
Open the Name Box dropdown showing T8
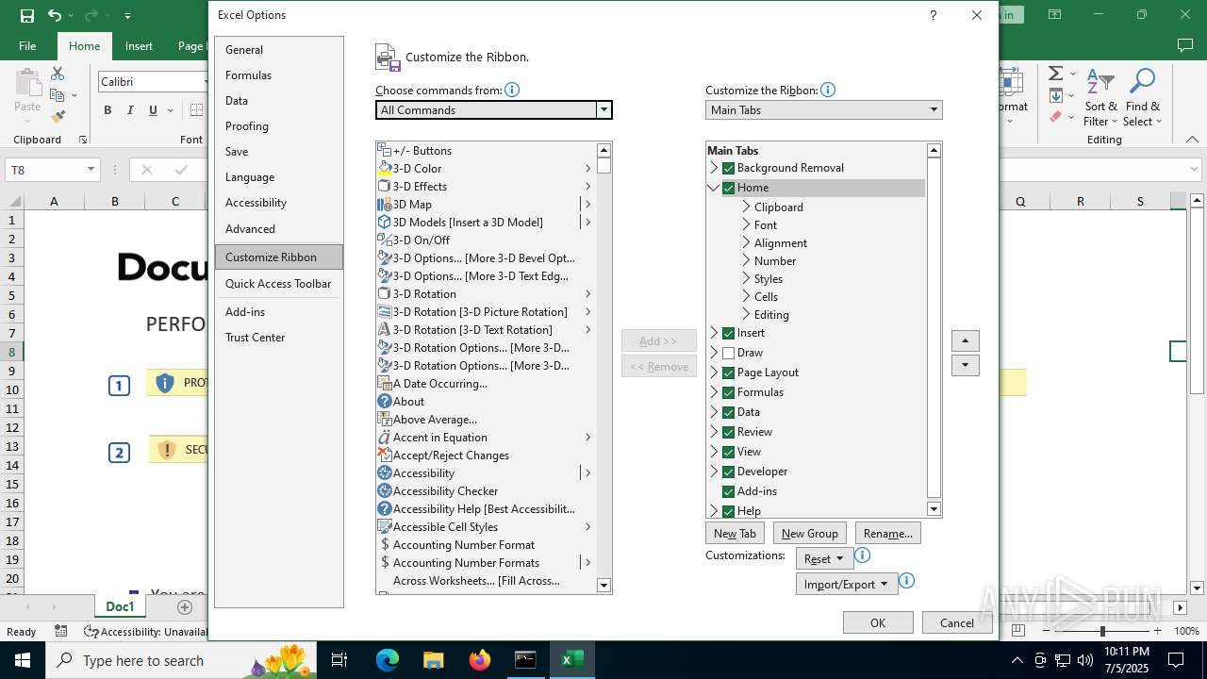pos(91,170)
